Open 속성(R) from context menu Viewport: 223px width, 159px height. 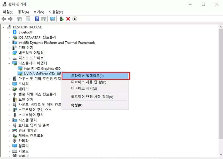[95, 105]
